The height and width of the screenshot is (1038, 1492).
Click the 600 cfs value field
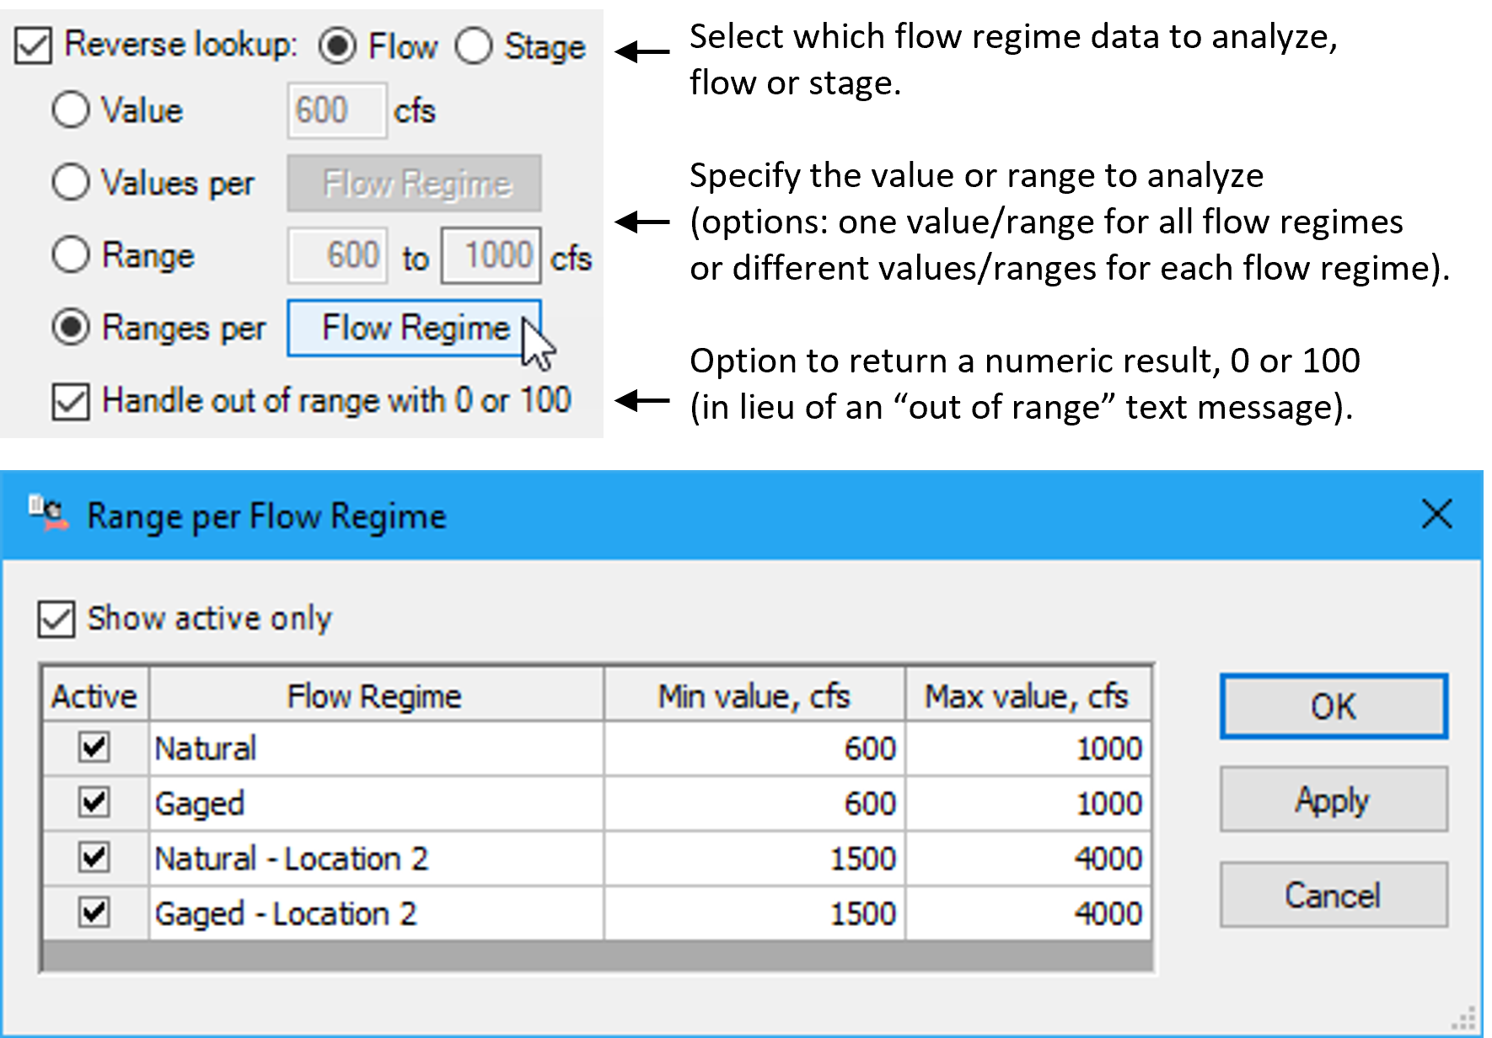coord(335,110)
